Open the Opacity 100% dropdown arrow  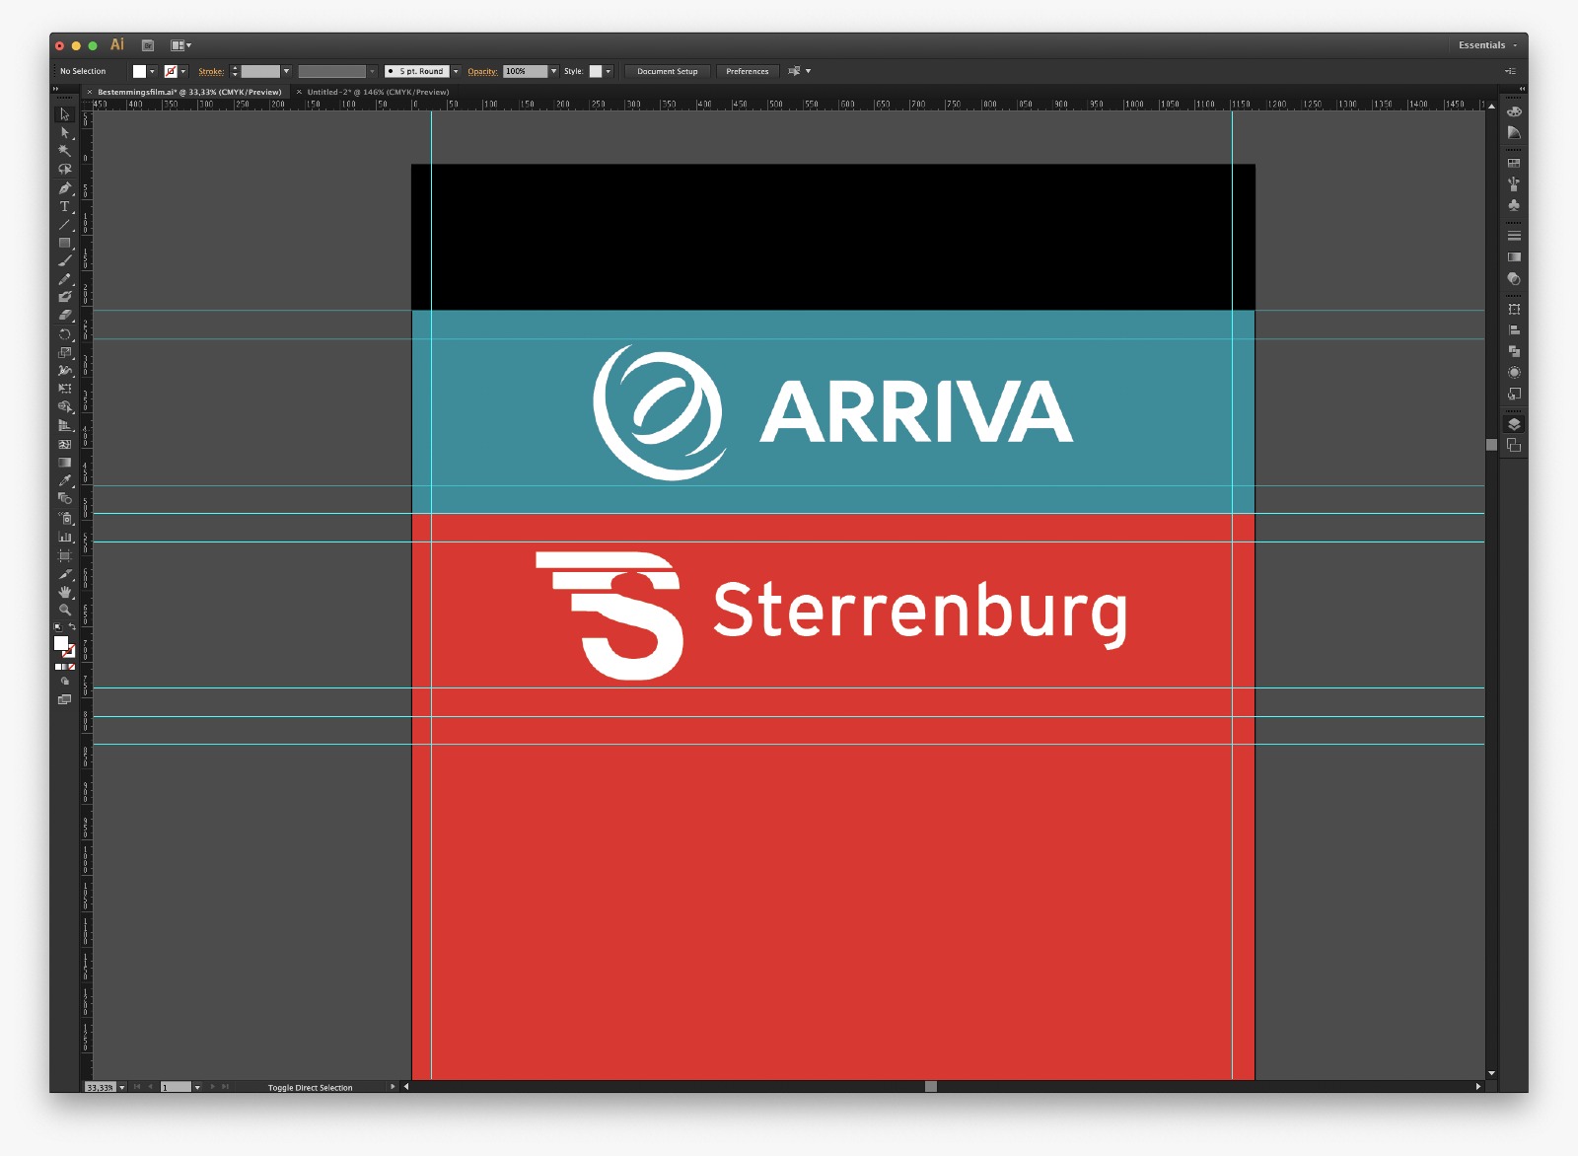[x=553, y=71]
